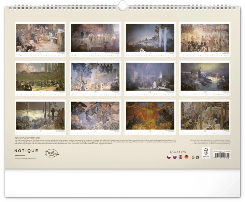The image size is (245, 202).
Task: Click the Mucha Trust copyright line
Action: click(25, 159)
